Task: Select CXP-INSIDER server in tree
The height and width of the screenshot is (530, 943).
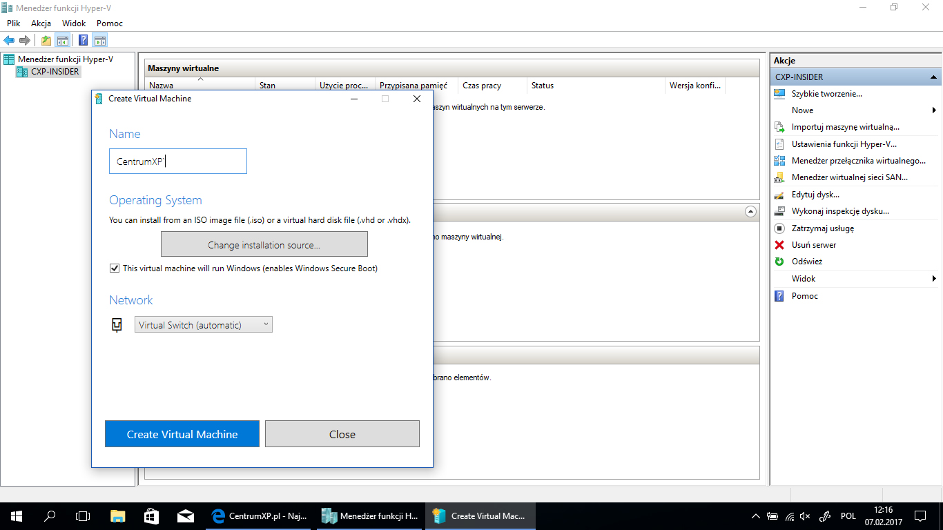Action: [55, 72]
